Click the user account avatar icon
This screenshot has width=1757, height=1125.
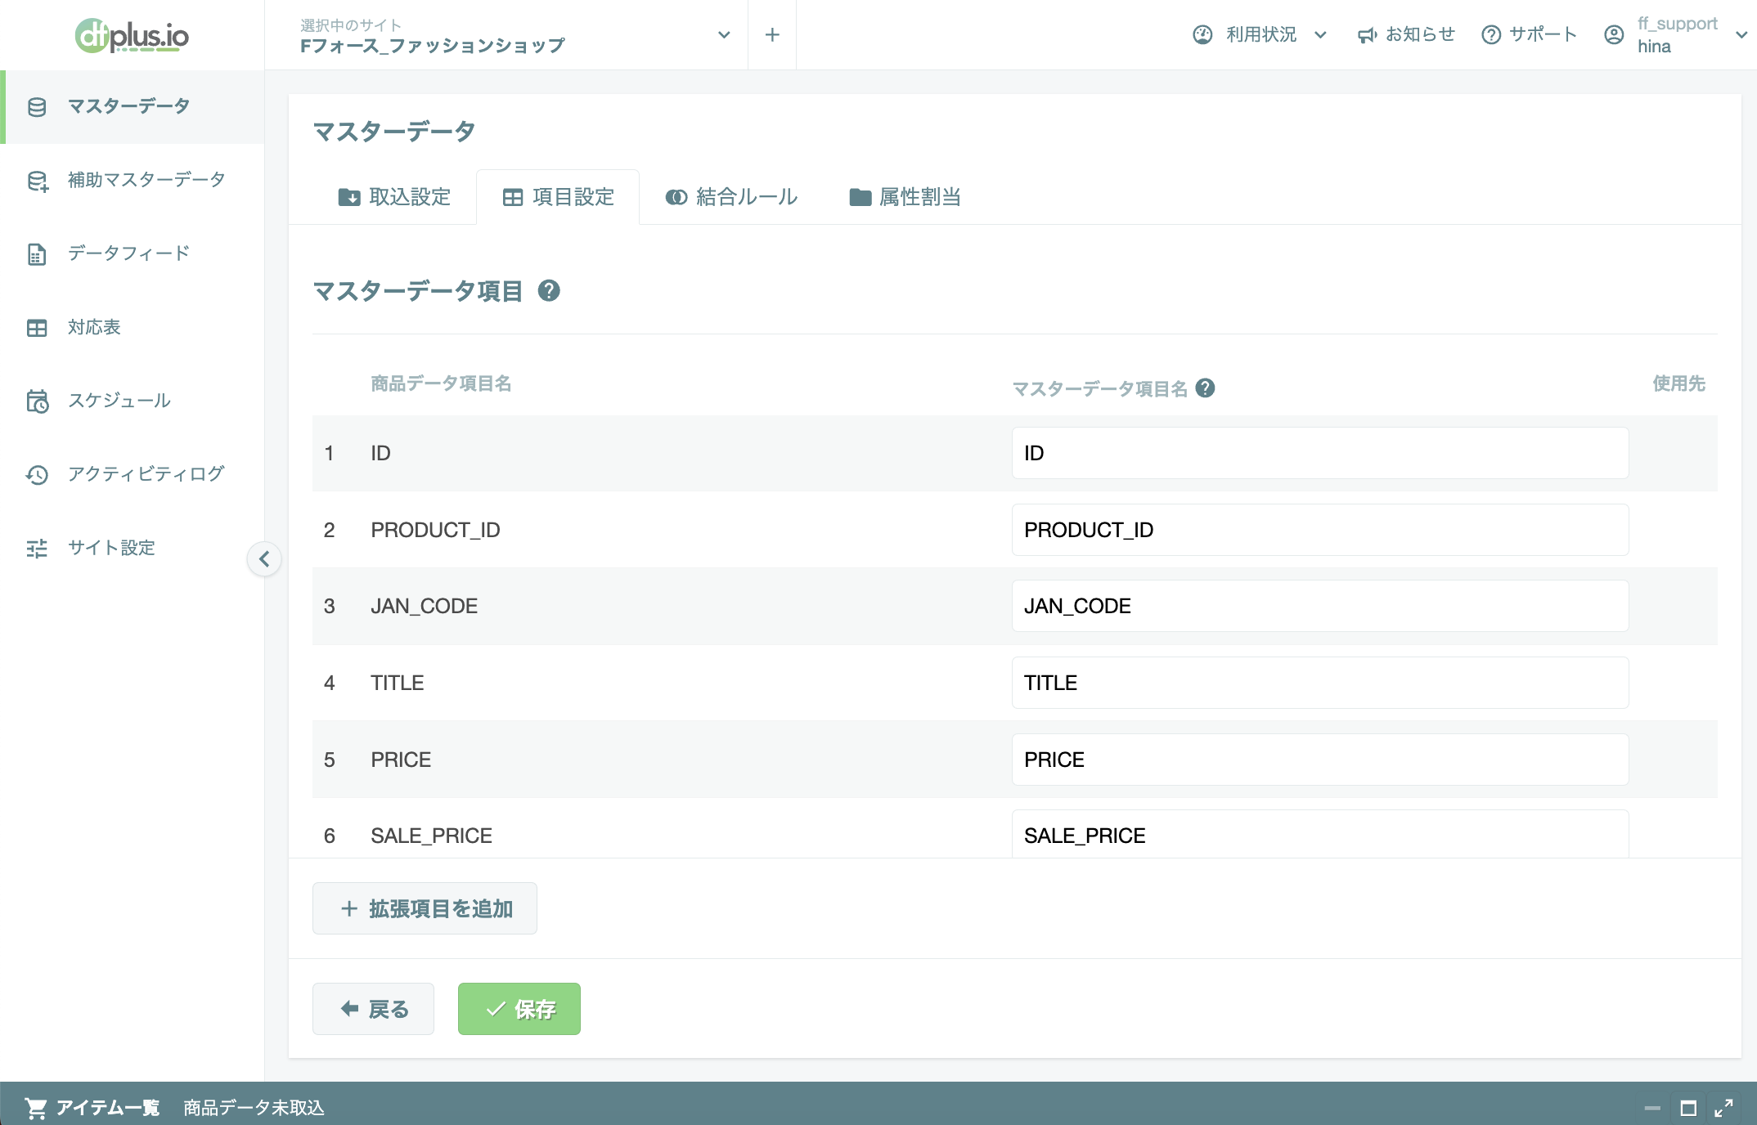pos(1614,34)
